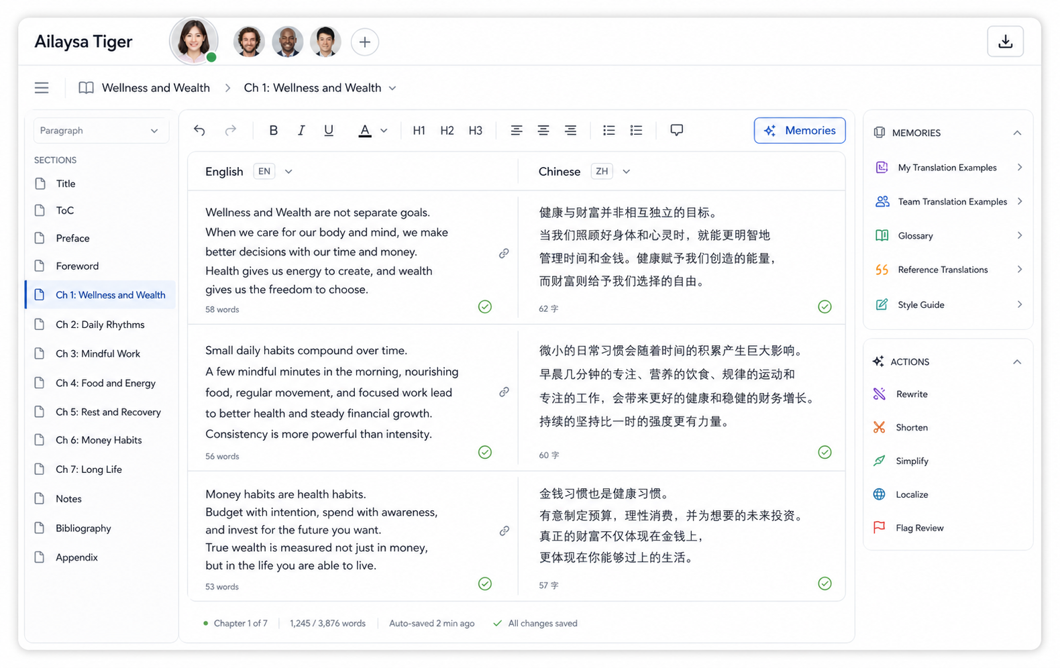The width and height of the screenshot is (1060, 668).
Task: Click the Rewrite action
Action: coord(900,394)
